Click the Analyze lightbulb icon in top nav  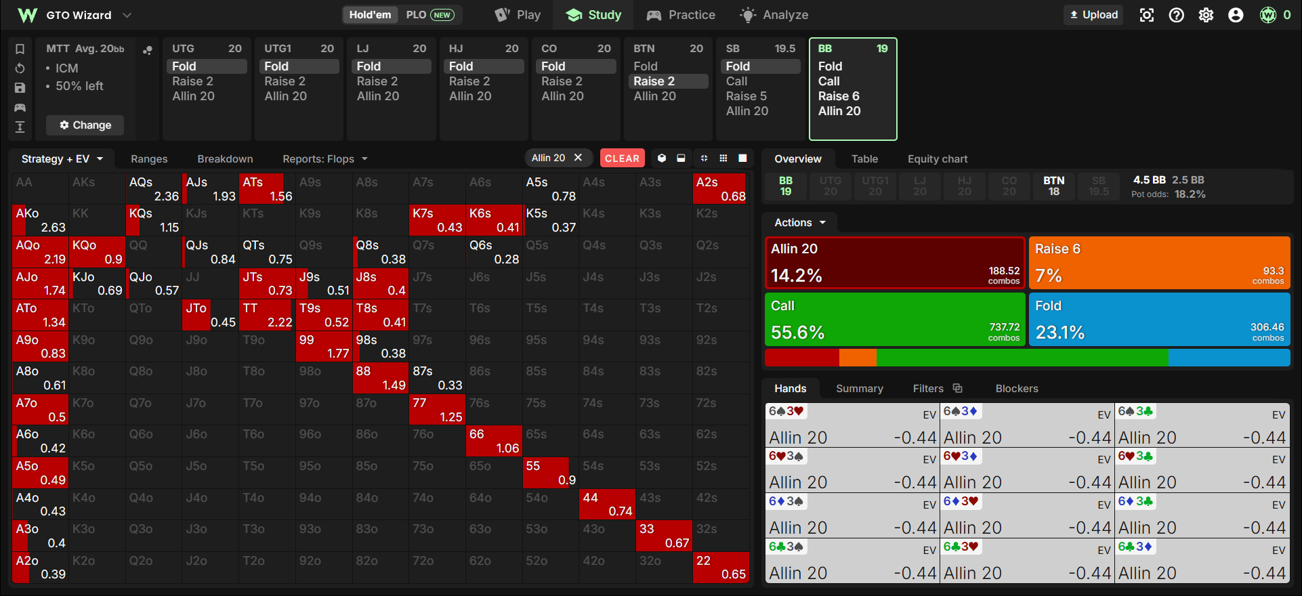pos(748,15)
